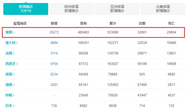The image size is (188, 108).
Task: Click US recovered value 32001
Action: click(x=142, y=32)
